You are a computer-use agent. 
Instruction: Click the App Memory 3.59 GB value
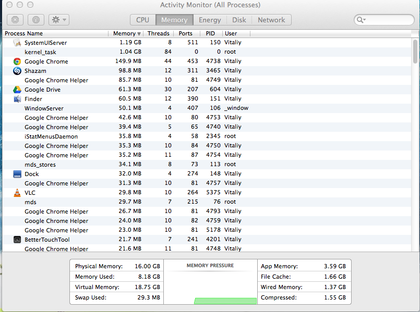335,266
